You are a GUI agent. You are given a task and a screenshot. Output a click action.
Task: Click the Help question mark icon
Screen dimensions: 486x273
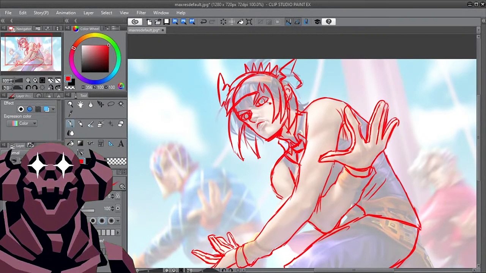click(329, 22)
